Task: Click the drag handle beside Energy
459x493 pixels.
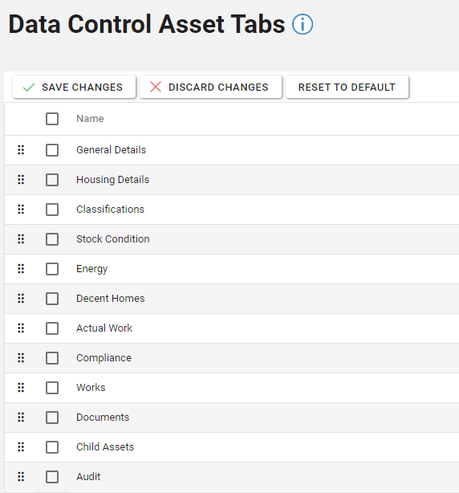Action: (21, 269)
